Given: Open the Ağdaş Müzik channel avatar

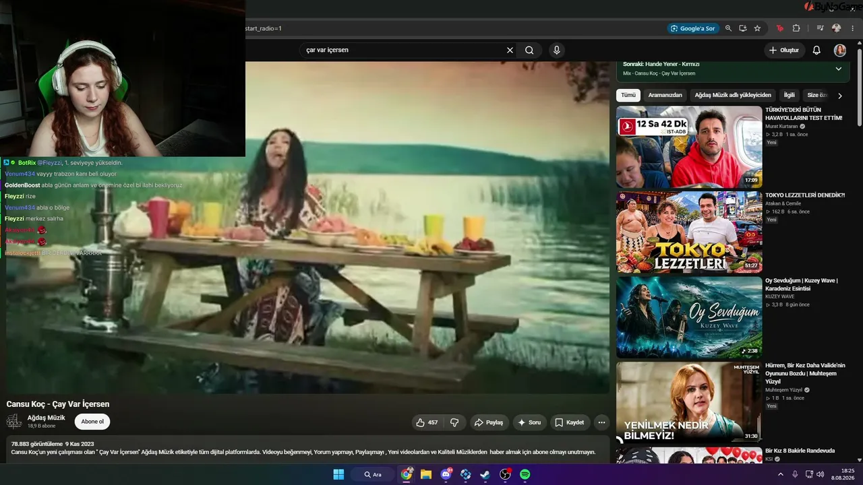Looking at the screenshot, I should click(14, 422).
